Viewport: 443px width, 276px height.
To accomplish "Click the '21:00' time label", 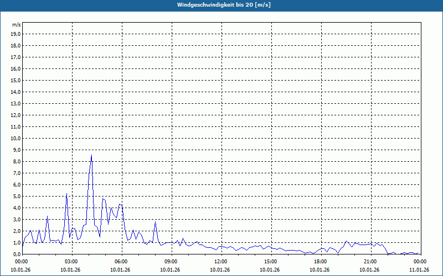I will tap(371, 262).
